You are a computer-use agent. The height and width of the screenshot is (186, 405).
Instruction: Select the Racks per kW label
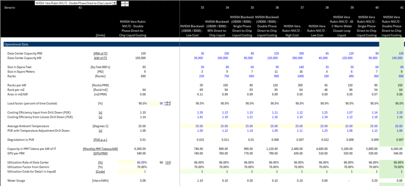click(15, 85)
